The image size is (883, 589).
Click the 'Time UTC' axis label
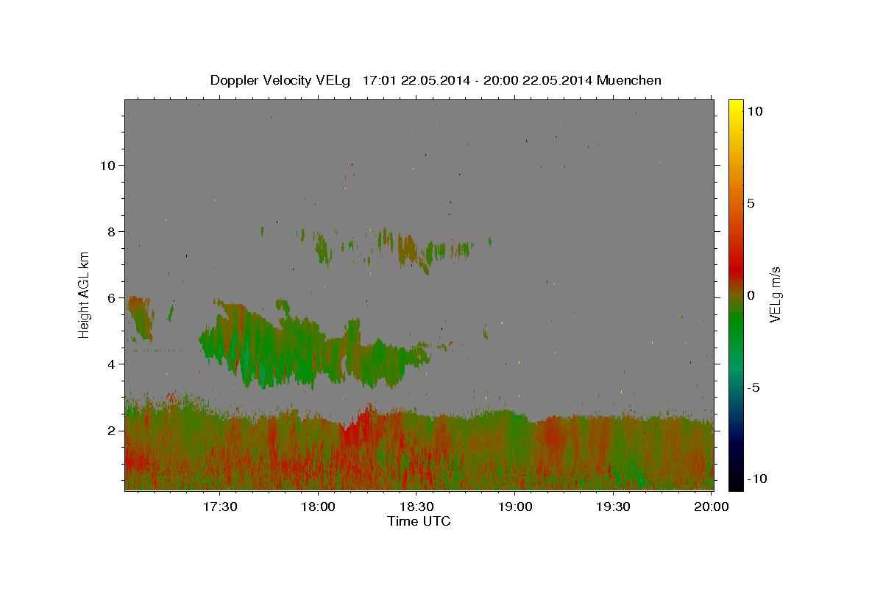[x=419, y=521]
